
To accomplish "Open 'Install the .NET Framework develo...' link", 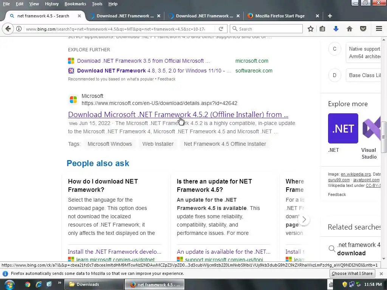I will point(115,251).
